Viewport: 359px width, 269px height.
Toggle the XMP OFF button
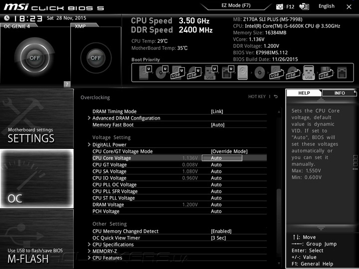pyautogui.click(x=96, y=58)
